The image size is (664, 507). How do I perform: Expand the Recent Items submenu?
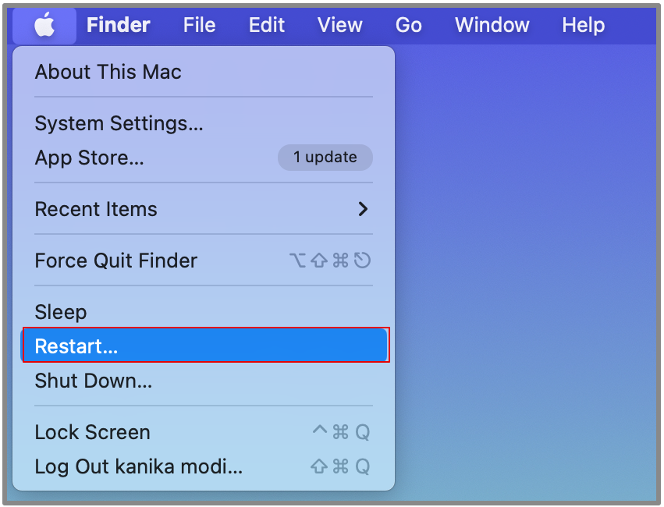coord(96,209)
